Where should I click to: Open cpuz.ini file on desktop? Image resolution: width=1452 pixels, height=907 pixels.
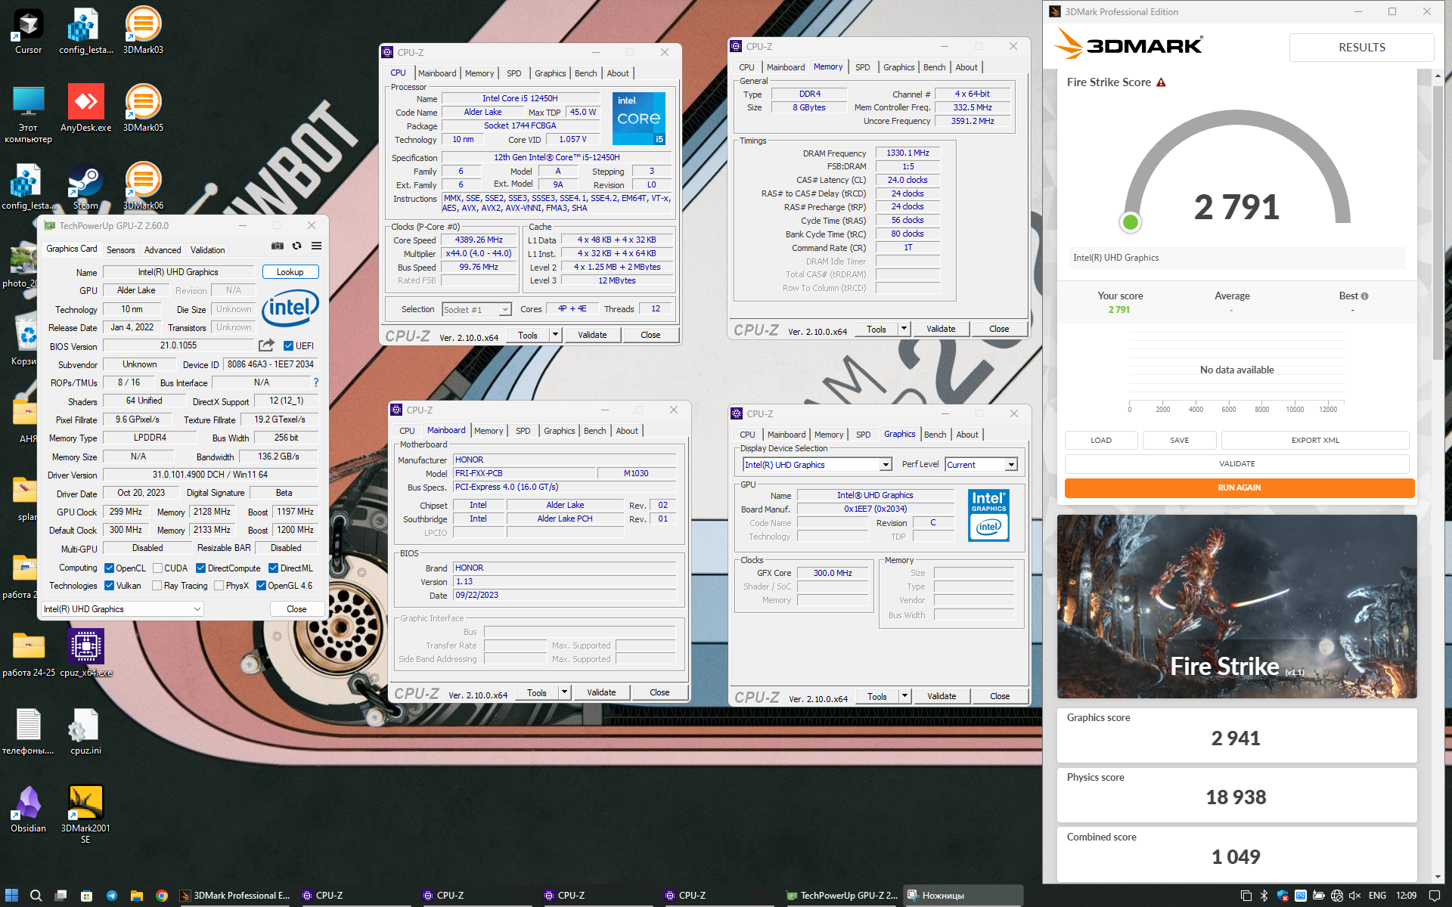pos(85,731)
